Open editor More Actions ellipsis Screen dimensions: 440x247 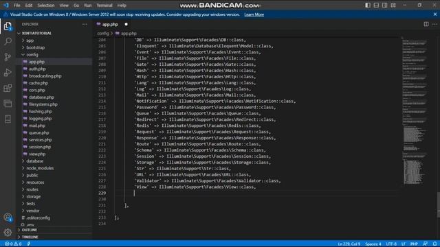point(434,25)
